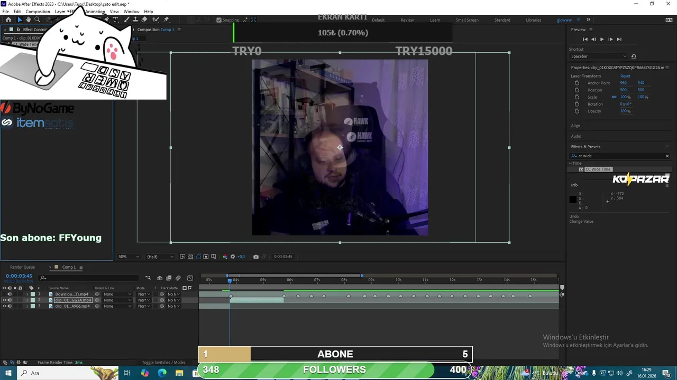Image resolution: width=677 pixels, height=380 pixels.
Task: Click the +0,0 exposure value
Action: pyautogui.click(x=241, y=256)
